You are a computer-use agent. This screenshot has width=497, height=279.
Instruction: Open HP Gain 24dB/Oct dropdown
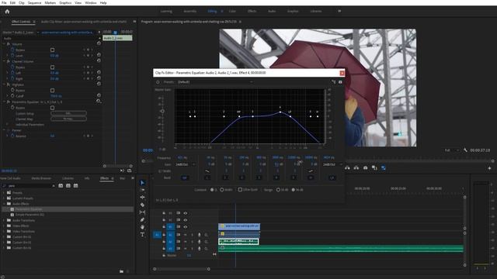[185, 164]
